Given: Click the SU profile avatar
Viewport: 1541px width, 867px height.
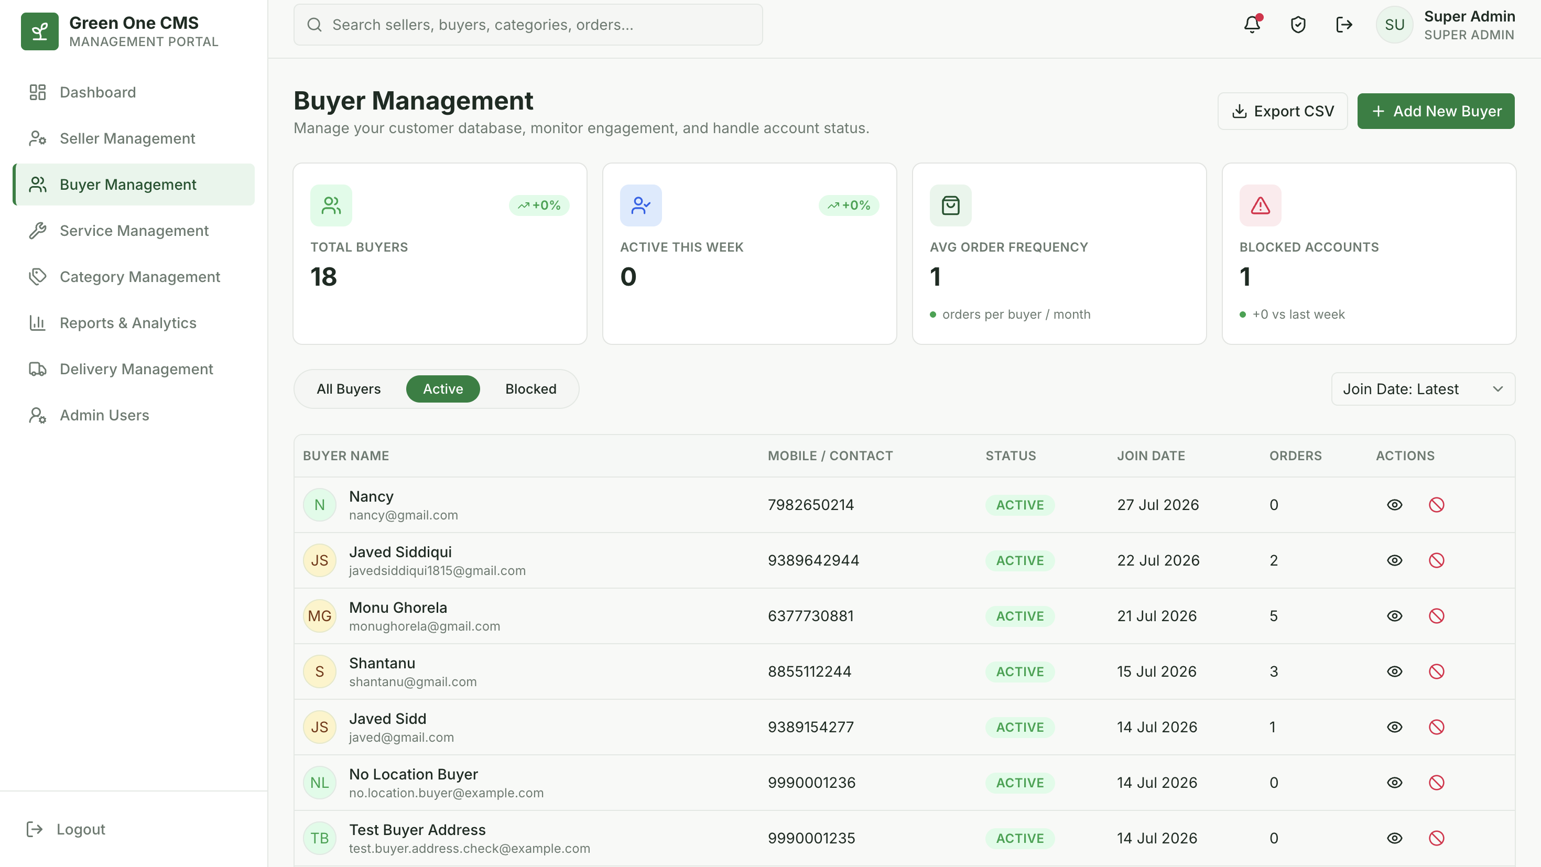Looking at the screenshot, I should [x=1394, y=25].
